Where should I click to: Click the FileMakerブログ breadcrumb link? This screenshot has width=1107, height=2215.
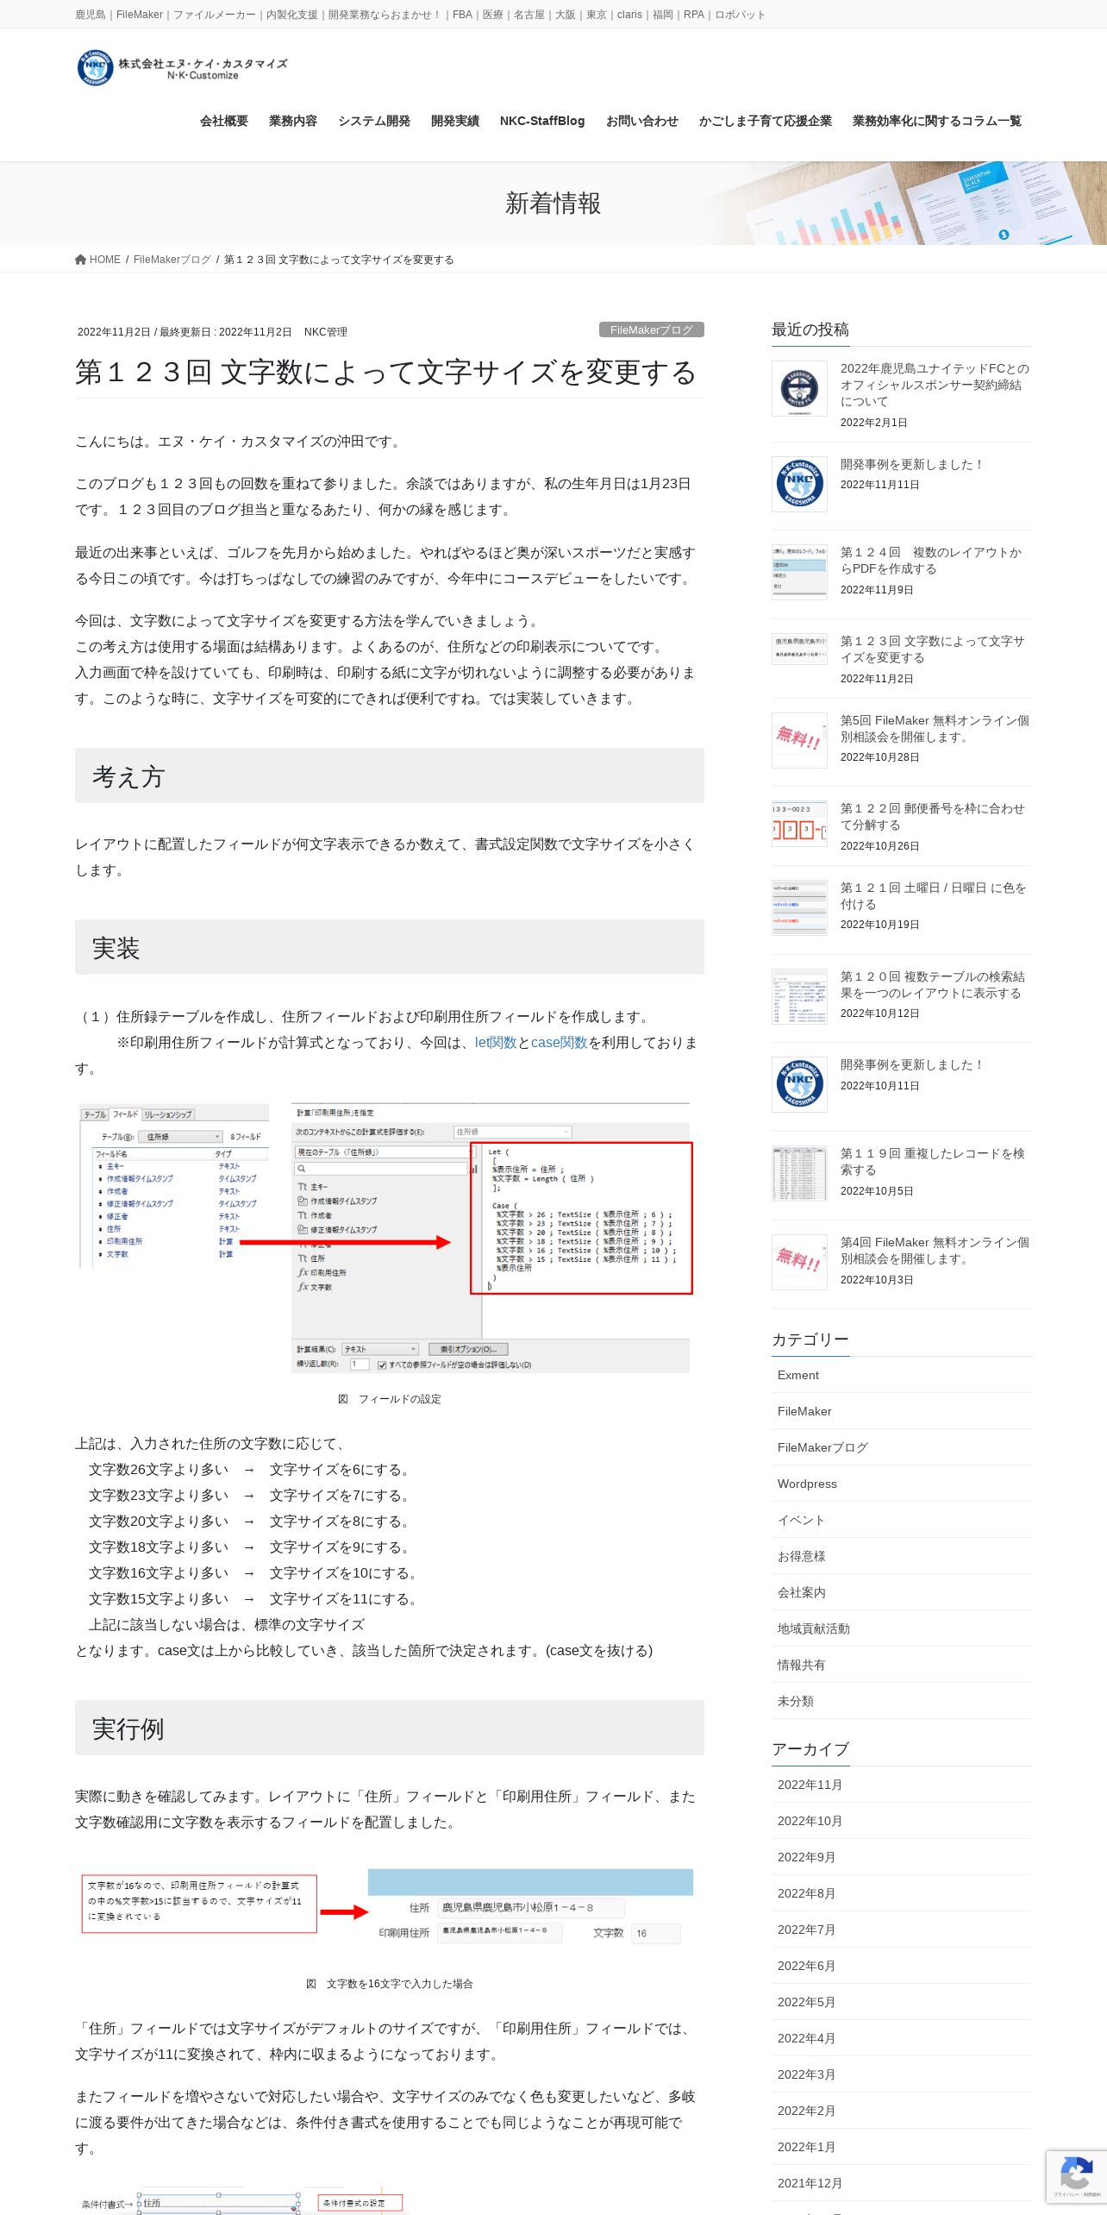click(x=172, y=260)
